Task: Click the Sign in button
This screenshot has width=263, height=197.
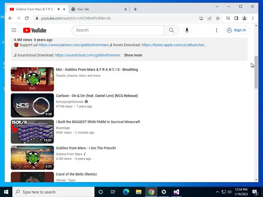Action: click(x=237, y=30)
